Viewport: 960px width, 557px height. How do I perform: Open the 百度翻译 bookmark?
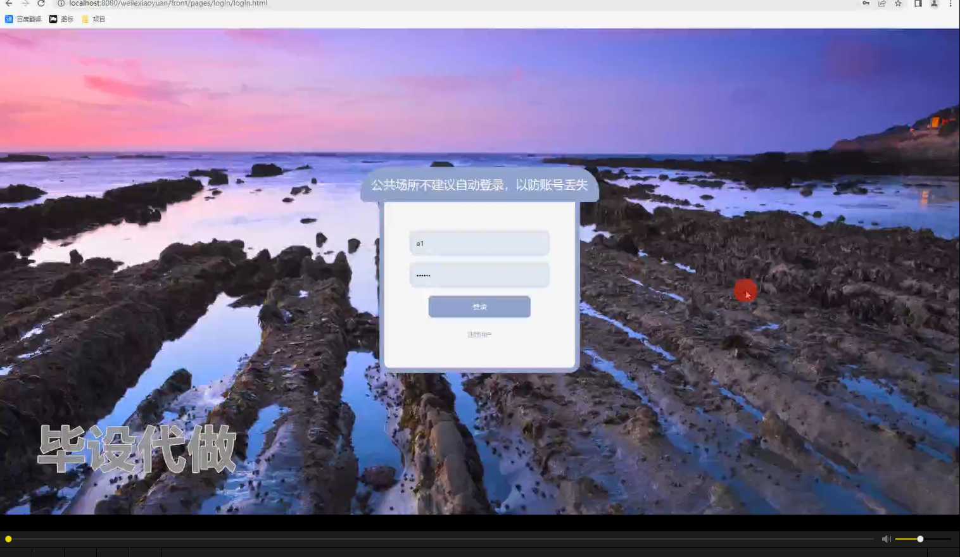[x=23, y=19]
